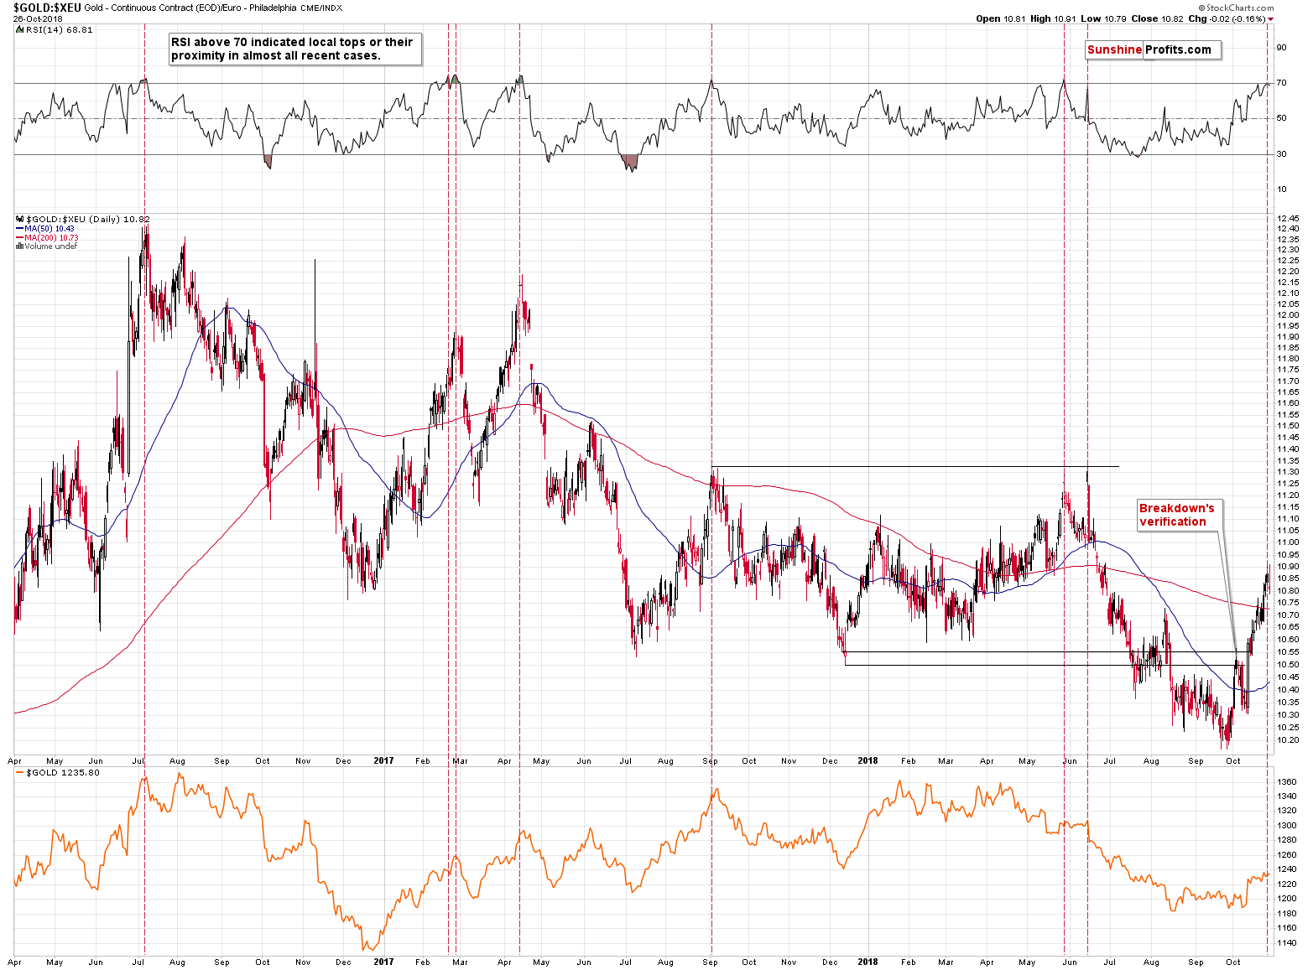
Task: Click the 2018 year label below price chart
Action: [868, 761]
